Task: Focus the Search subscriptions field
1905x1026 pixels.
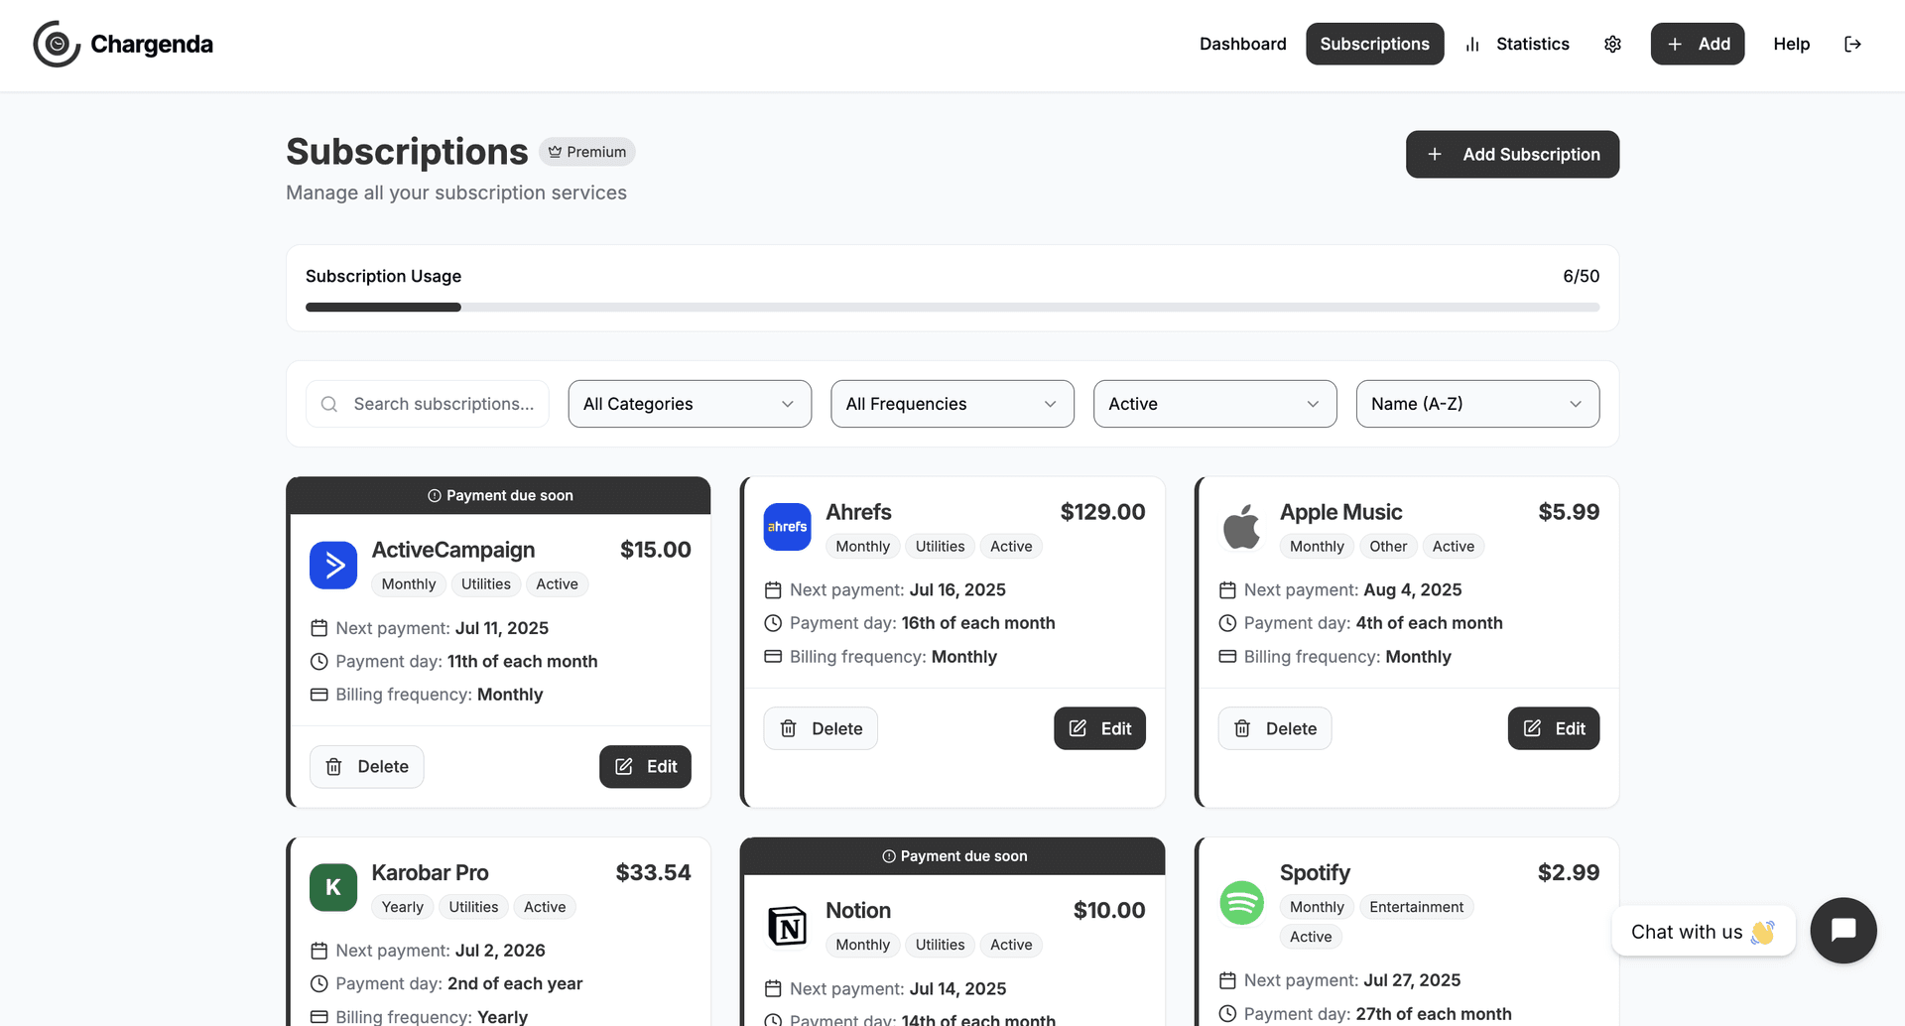Action: pos(428,404)
